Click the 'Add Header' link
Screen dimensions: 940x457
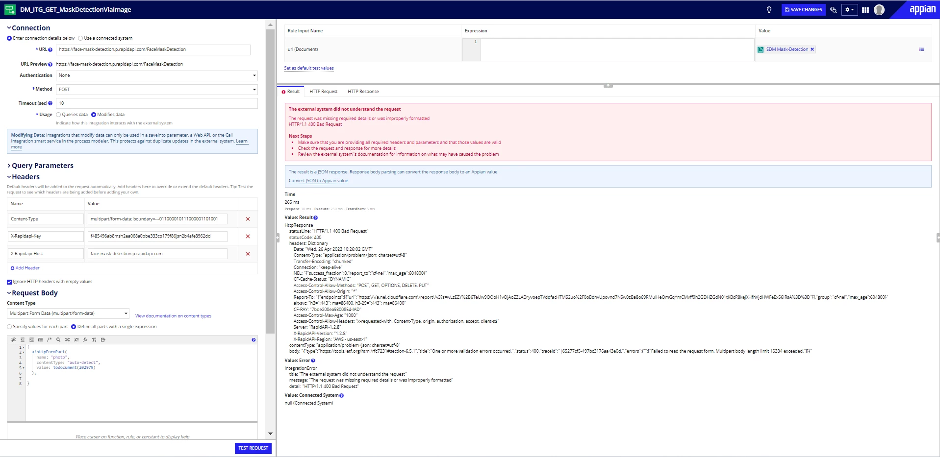[x=25, y=268]
